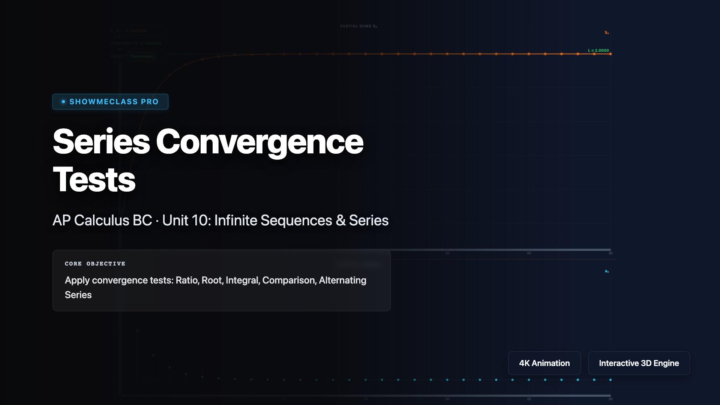Click the Converges to 2.000000 readout
The image size is (720, 405).
pyautogui.click(x=136, y=43)
